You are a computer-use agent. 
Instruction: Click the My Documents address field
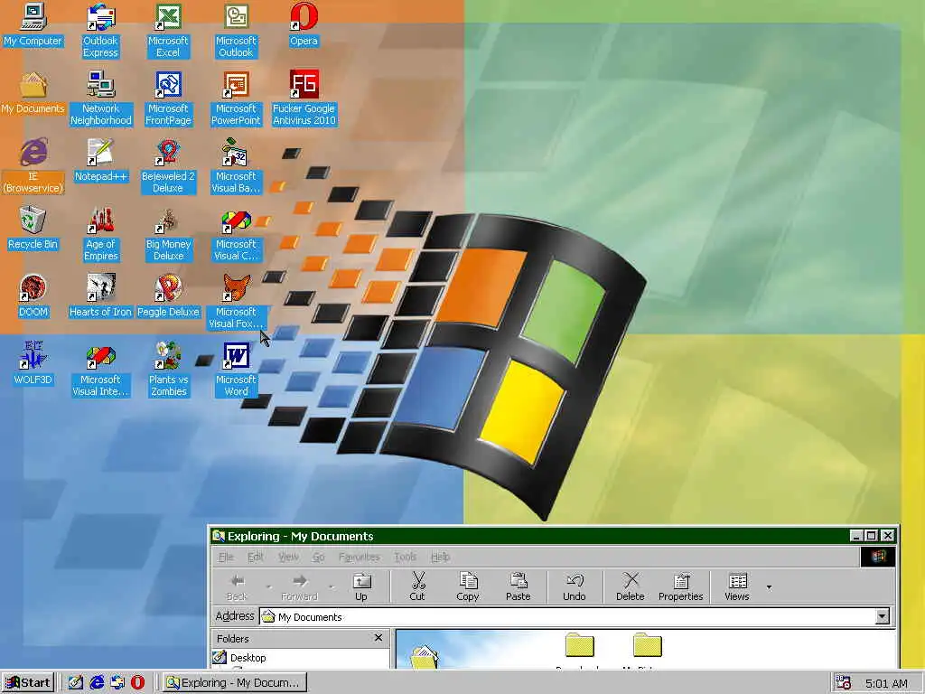click(x=567, y=616)
